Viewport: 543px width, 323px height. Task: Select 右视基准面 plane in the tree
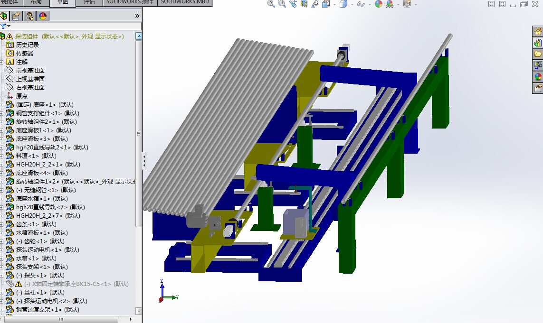(30, 87)
